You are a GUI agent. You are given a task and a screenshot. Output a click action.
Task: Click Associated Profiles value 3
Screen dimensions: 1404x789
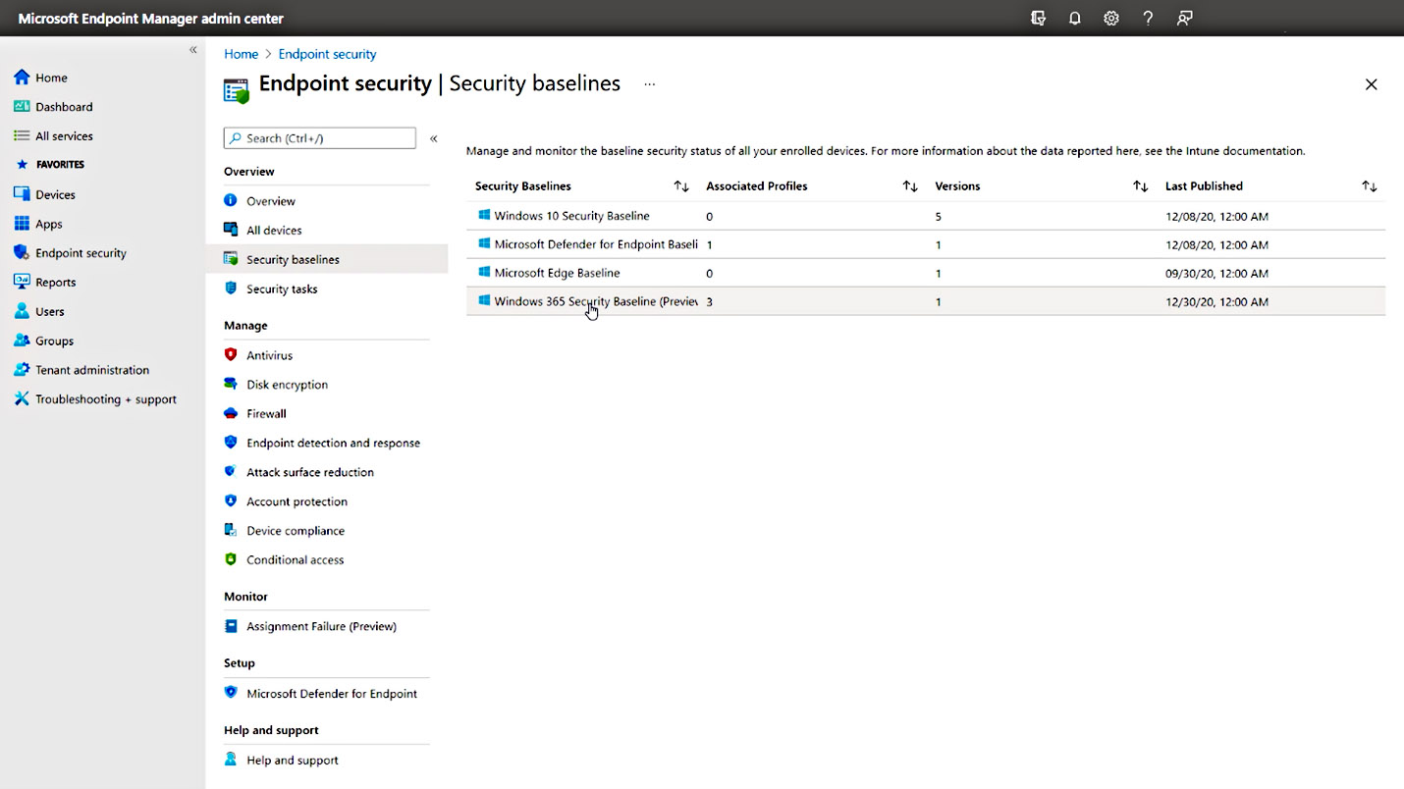click(x=709, y=302)
